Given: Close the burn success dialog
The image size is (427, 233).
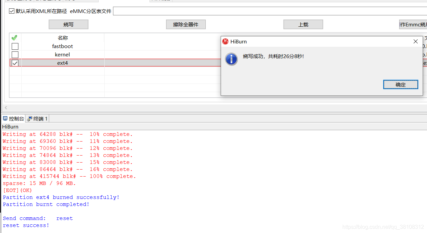Looking at the screenshot, I should tap(415, 41).
